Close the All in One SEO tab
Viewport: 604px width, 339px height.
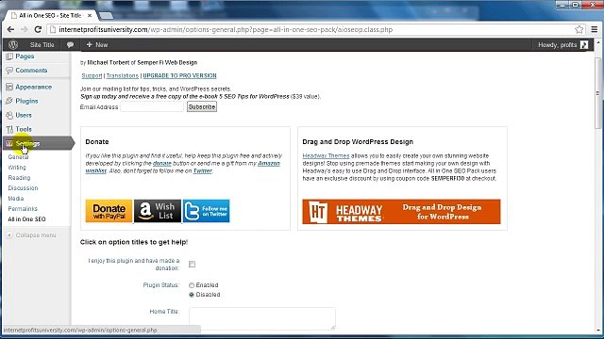pyautogui.click(x=90, y=15)
